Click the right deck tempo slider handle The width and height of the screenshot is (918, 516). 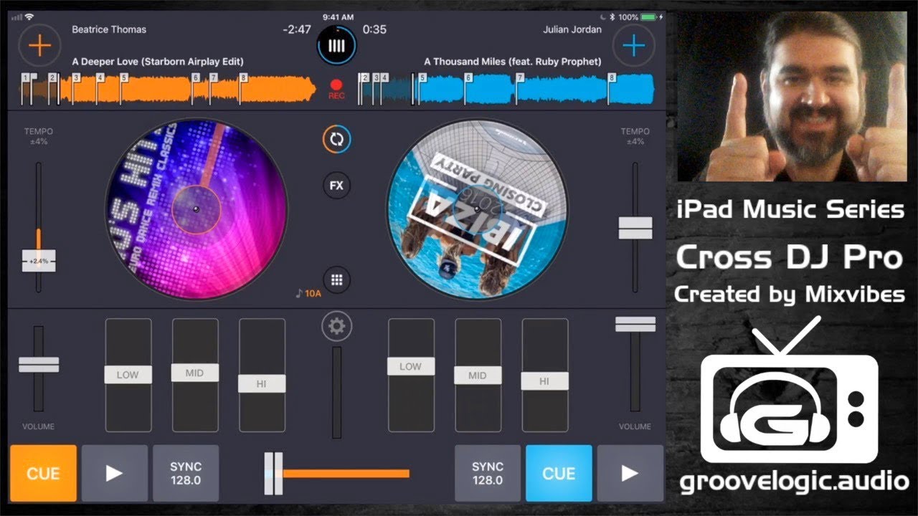635,228
